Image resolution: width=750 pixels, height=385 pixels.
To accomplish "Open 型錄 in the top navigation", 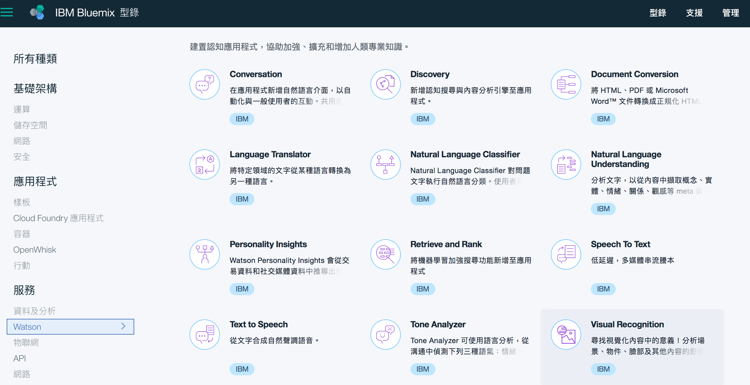I will click(x=658, y=13).
